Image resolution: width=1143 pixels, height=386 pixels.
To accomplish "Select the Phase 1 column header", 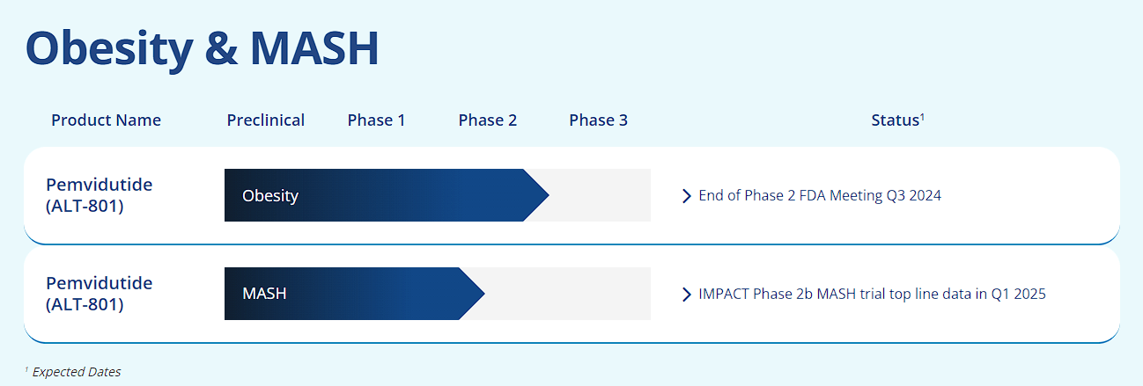I will pos(376,120).
